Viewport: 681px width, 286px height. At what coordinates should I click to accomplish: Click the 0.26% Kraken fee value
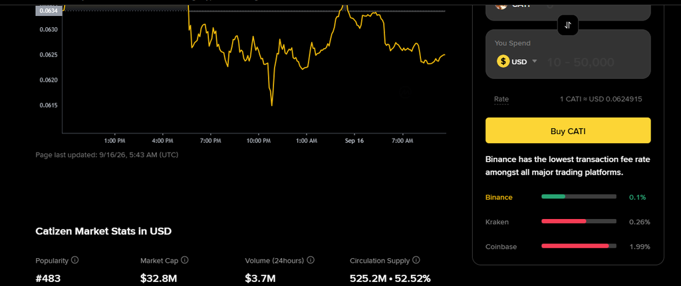click(x=639, y=222)
